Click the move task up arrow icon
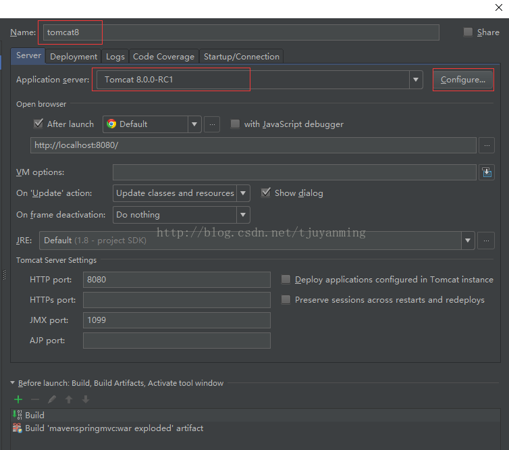Viewport: 509px width, 450px height. (69, 399)
